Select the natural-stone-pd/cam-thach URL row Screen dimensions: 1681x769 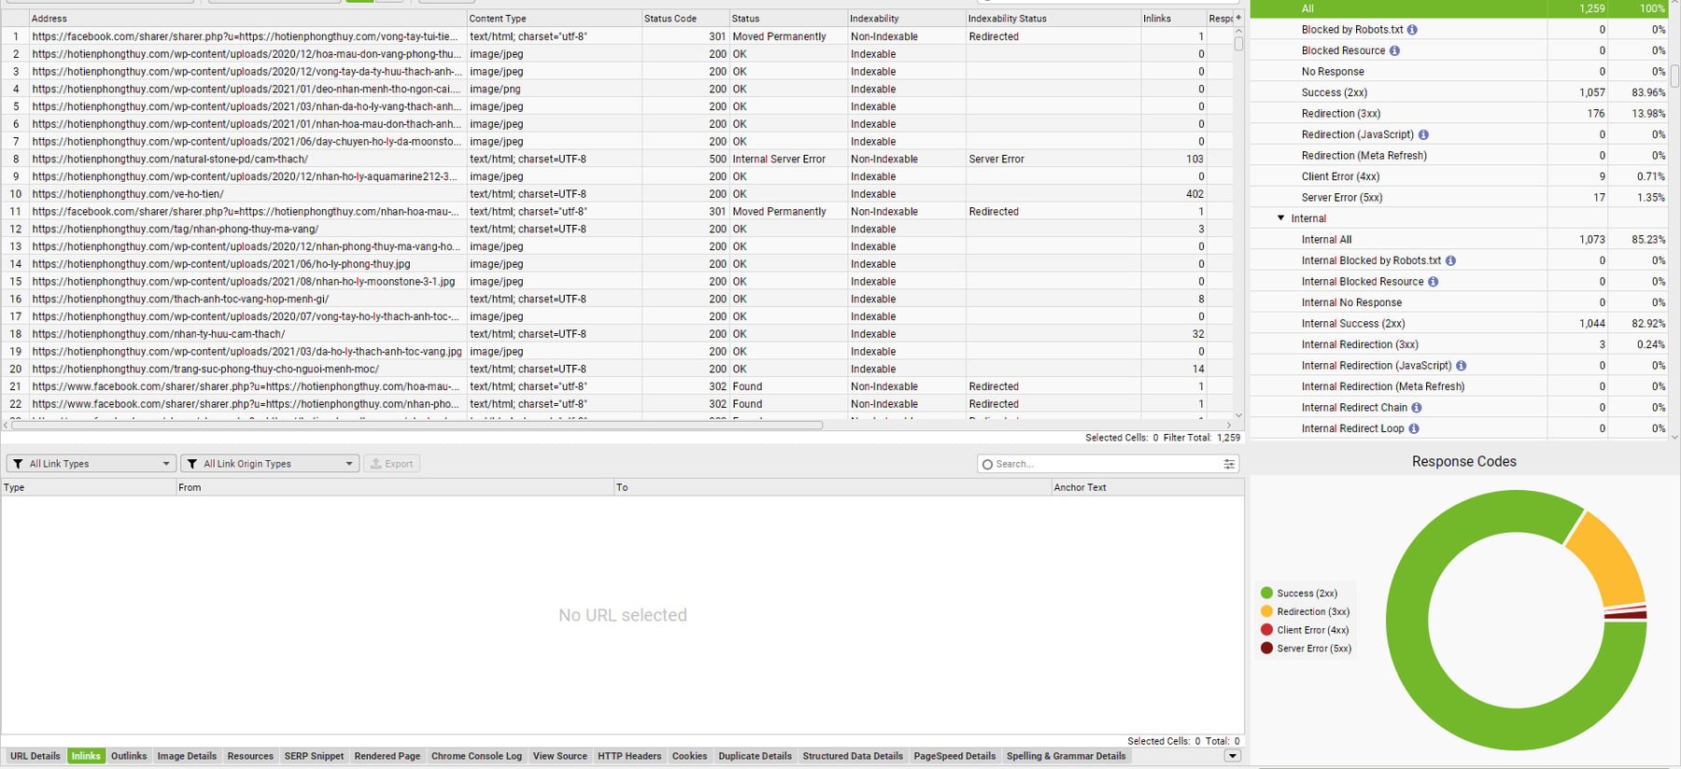tap(616, 159)
